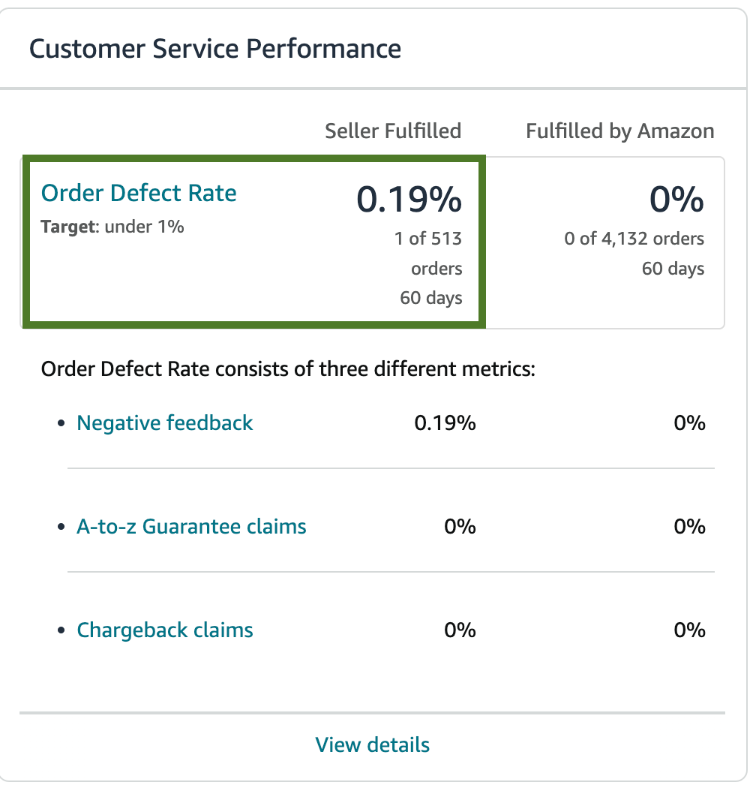Click the large 0% Fulfilled by Amazon rate
The image size is (750, 785).
pos(676,199)
